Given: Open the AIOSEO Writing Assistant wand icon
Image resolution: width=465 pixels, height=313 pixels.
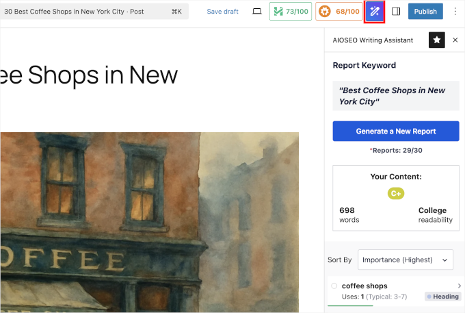Looking at the screenshot, I should 374,12.
